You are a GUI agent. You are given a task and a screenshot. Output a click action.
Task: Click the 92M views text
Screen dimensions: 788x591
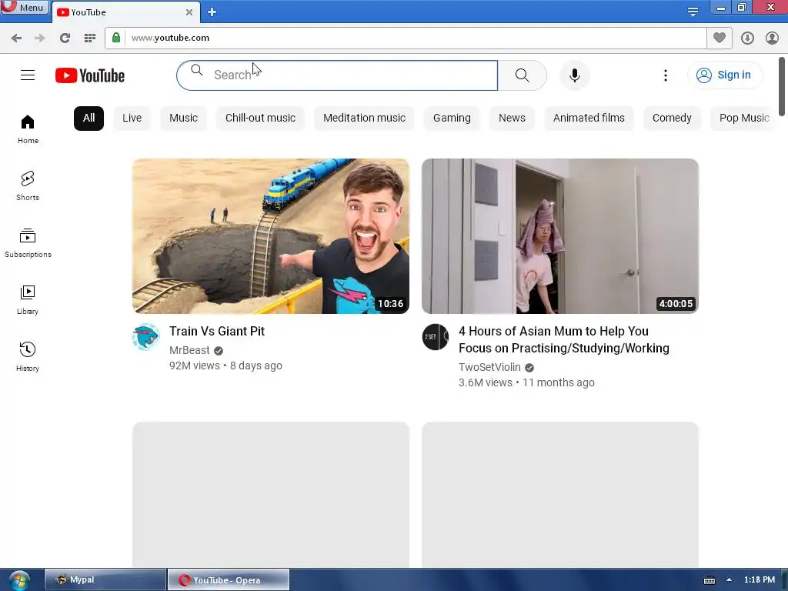coord(195,366)
